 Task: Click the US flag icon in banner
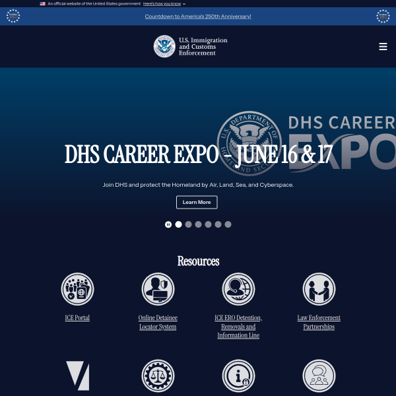[42, 4]
